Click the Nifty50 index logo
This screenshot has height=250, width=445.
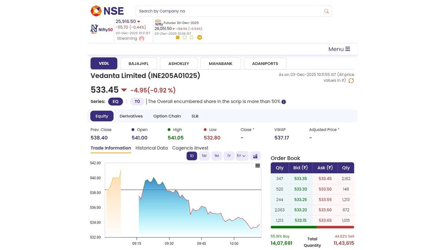102,29
